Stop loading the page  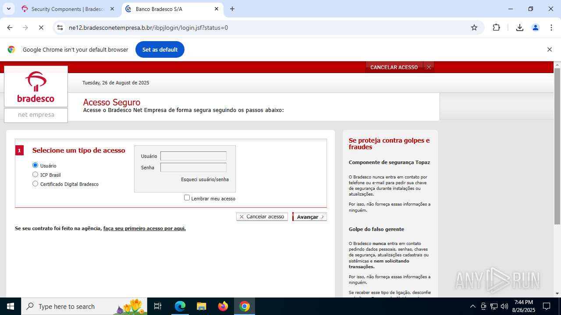coord(41,28)
